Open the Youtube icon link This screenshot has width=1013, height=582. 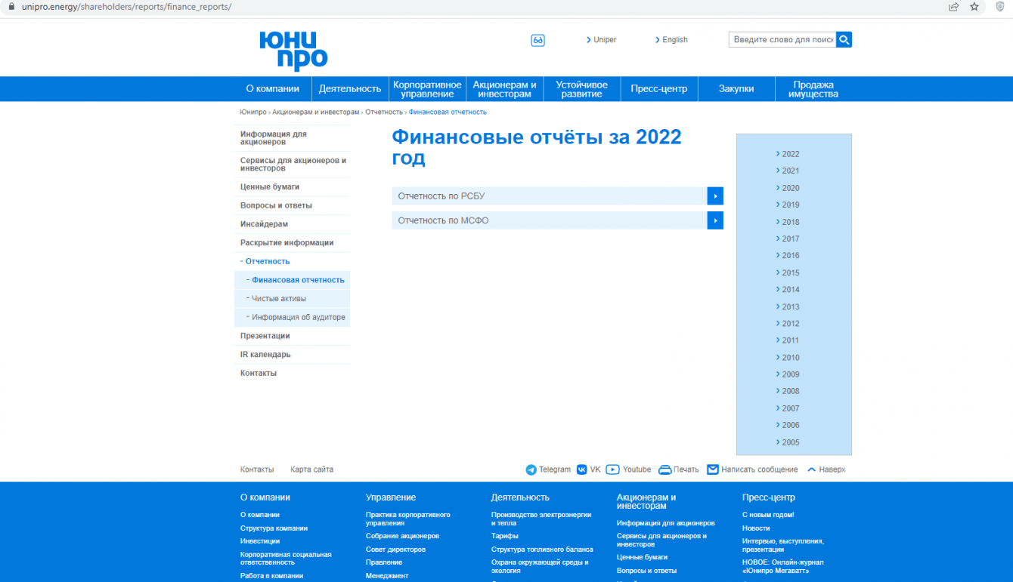pos(613,470)
